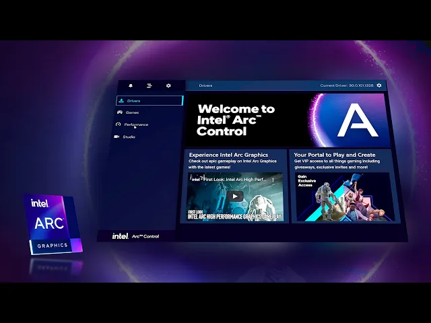Open the sliders options icon in sidebar header

150,85
